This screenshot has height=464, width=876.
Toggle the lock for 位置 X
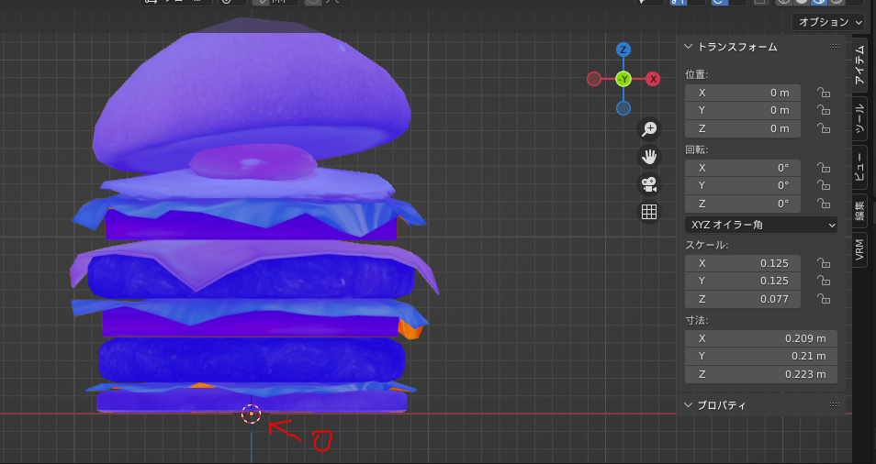(824, 93)
